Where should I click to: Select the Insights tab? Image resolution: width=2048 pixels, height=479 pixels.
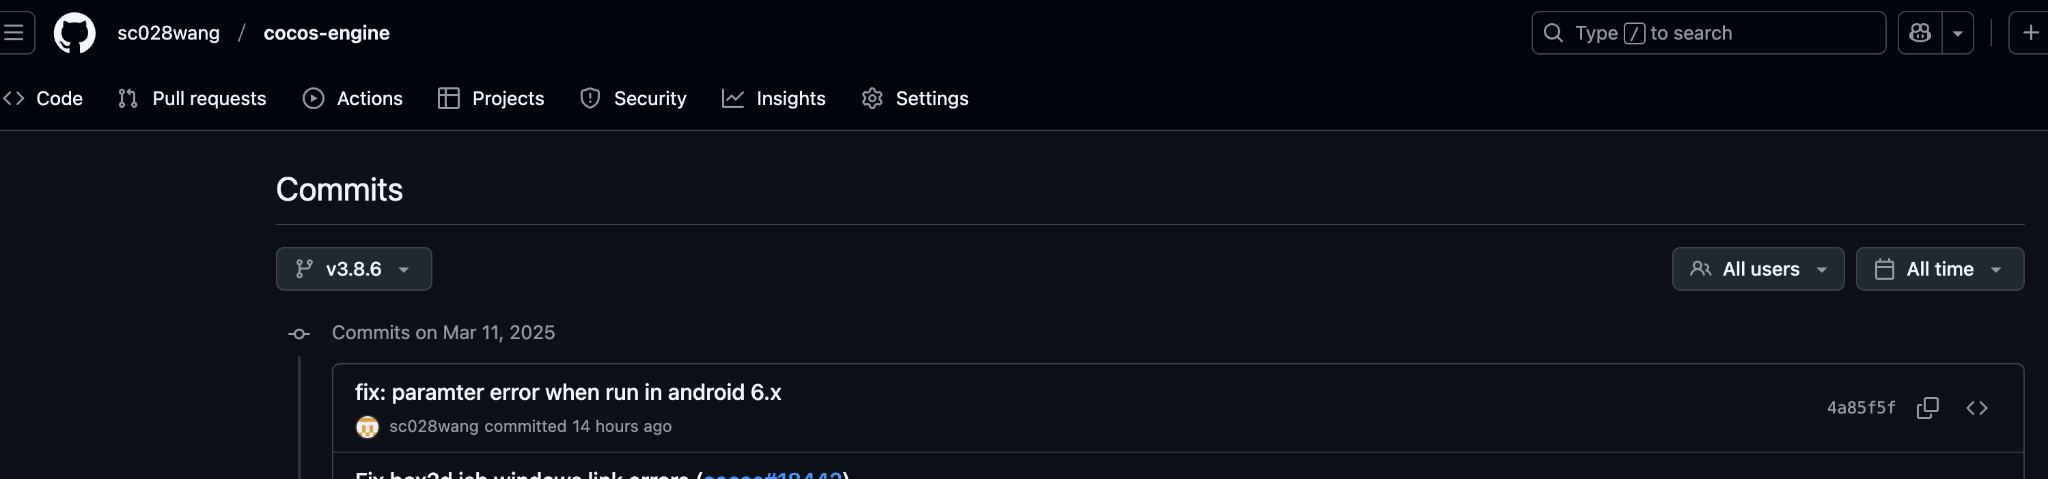773,98
